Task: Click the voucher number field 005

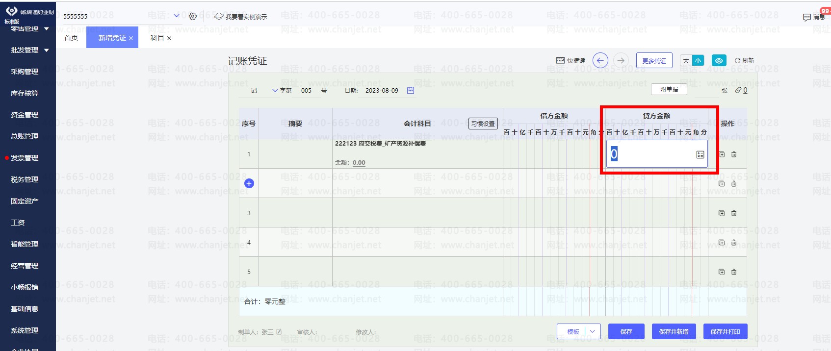Action: (307, 91)
